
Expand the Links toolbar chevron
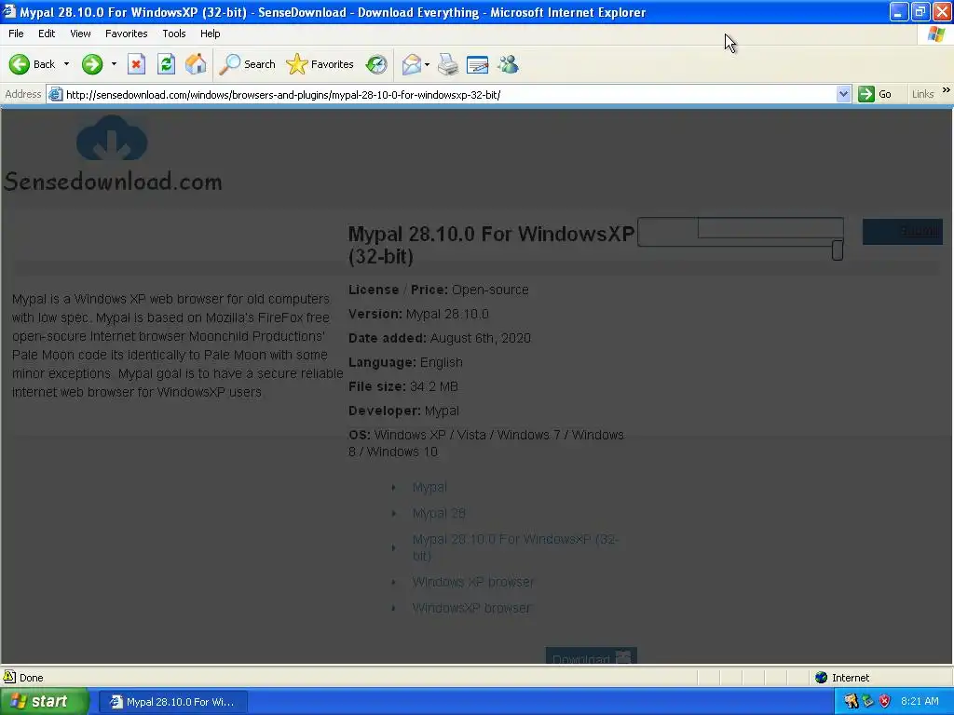click(947, 90)
